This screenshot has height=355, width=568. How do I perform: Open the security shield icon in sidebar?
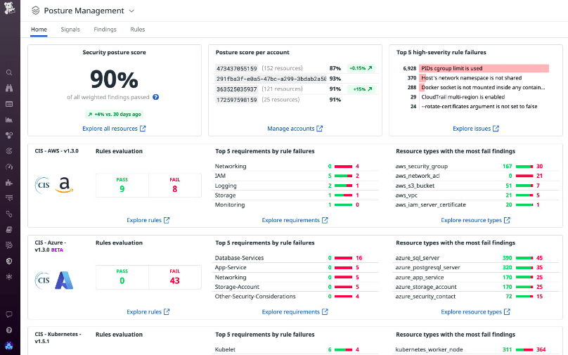click(x=9, y=262)
